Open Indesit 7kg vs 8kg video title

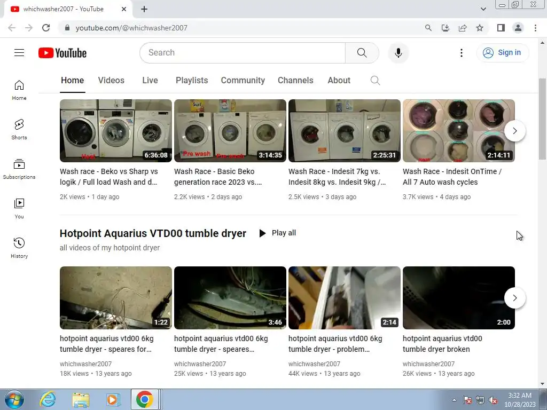pos(337,177)
